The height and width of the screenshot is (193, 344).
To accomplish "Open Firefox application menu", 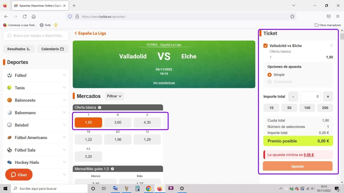I will 338,16.
